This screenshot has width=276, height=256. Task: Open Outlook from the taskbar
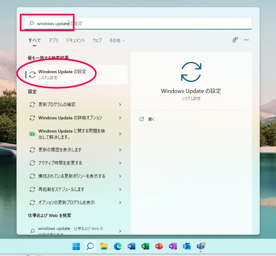[187, 246]
